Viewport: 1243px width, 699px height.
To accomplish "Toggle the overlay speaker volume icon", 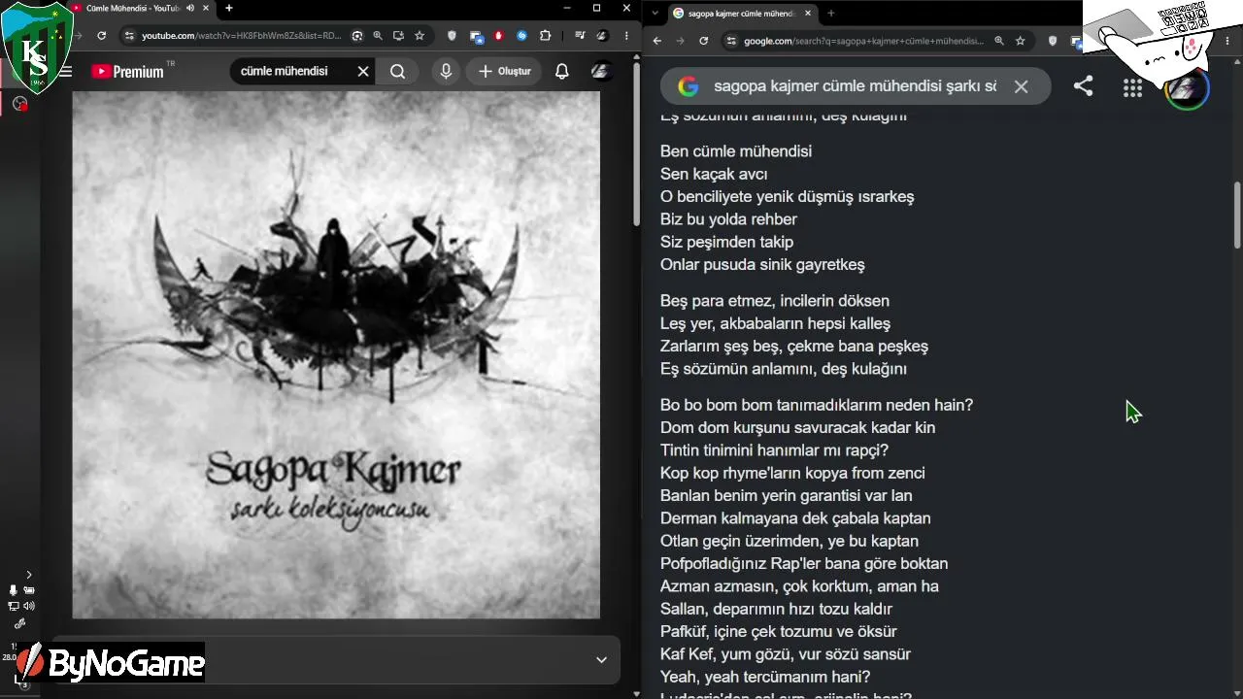I will pyautogui.click(x=29, y=606).
